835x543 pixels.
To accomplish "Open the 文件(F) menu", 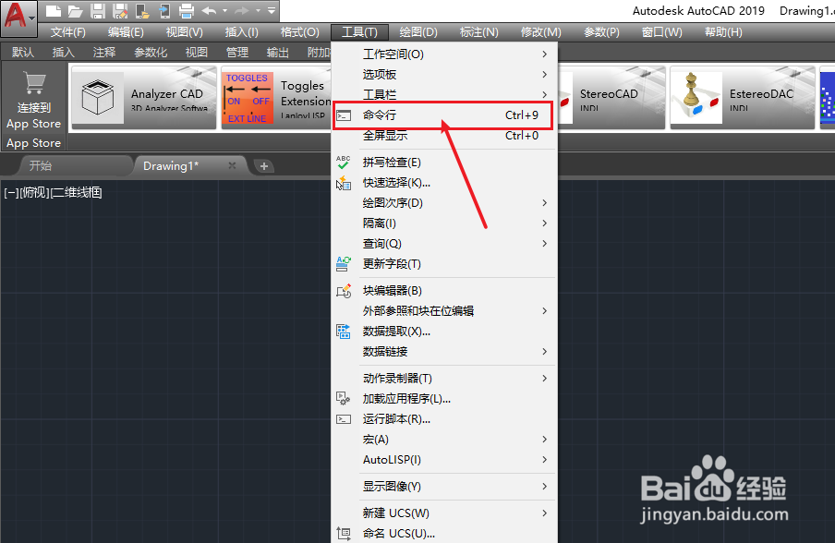I will (x=68, y=32).
